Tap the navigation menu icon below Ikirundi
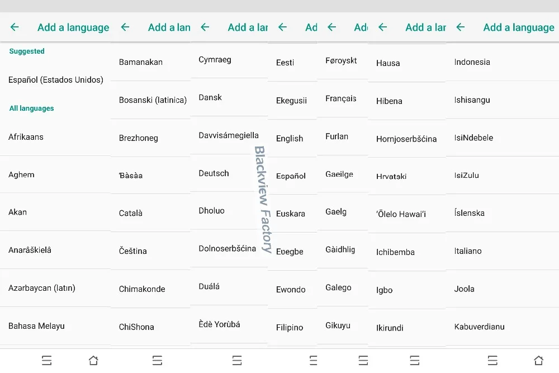The width and height of the screenshot is (559, 373). tap(415, 361)
